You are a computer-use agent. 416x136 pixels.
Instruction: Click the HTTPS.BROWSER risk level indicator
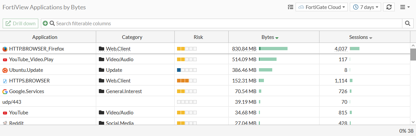pos(187,81)
